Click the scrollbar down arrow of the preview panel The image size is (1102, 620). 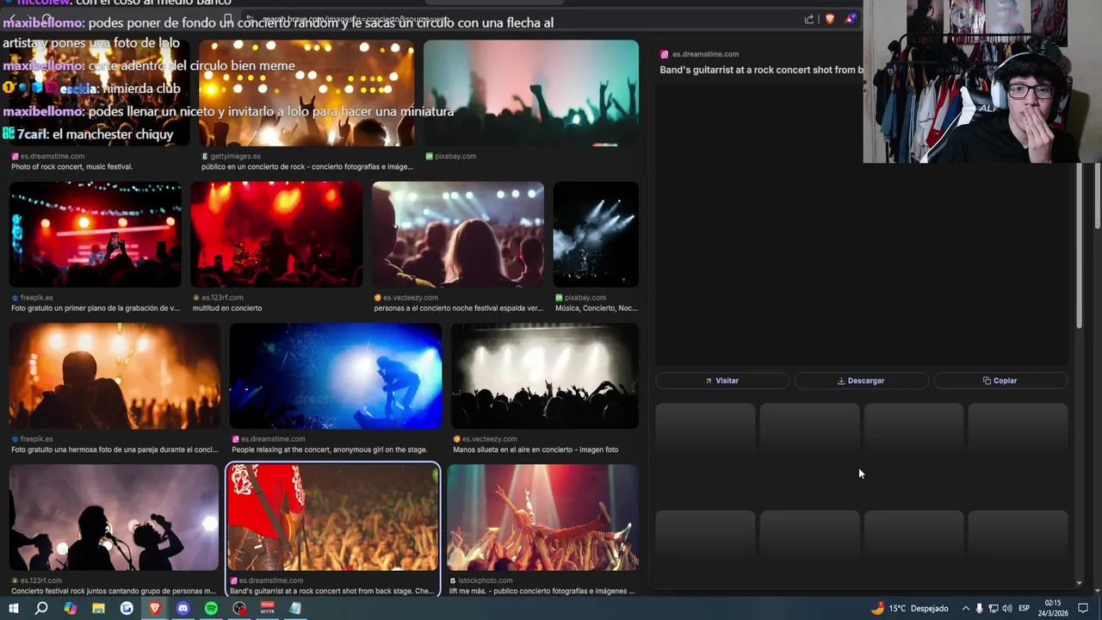pyautogui.click(x=1080, y=583)
